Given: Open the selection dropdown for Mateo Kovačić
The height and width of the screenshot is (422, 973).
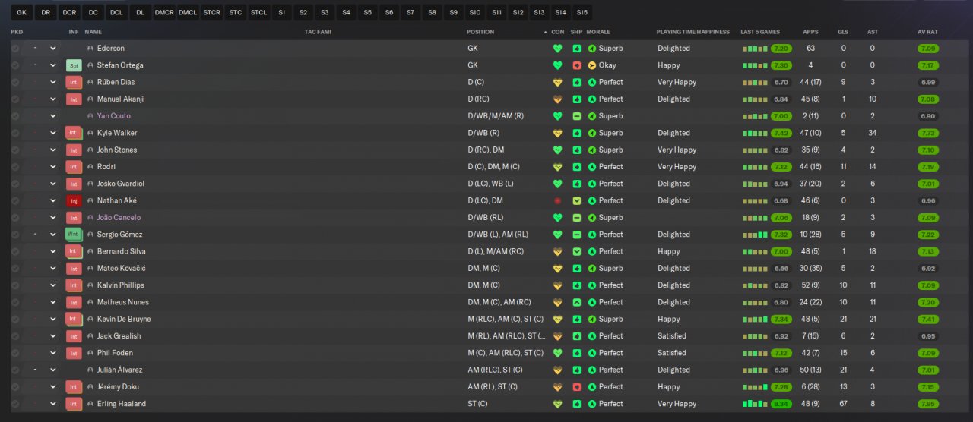Looking at the screenshot, I should (53, 269).
